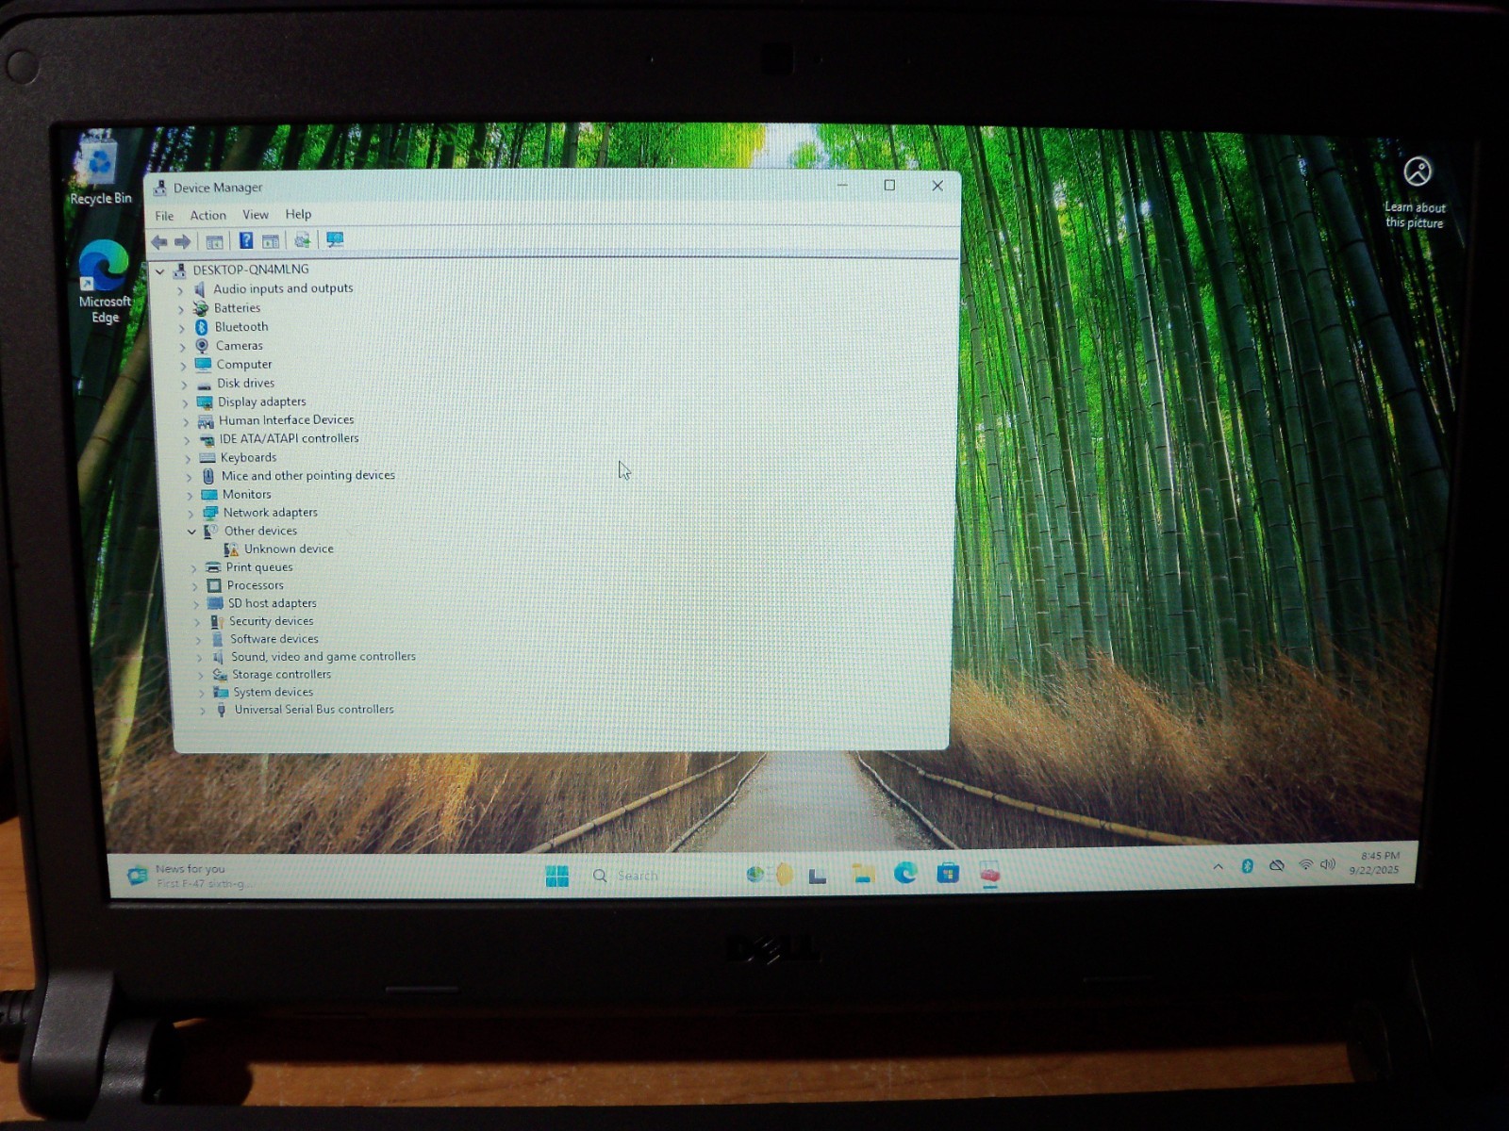Select Human Interface Devices

click(x=287, y=420)
